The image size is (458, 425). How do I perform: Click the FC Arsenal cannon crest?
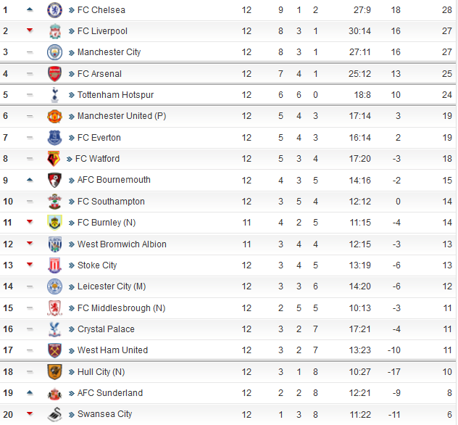54,74
